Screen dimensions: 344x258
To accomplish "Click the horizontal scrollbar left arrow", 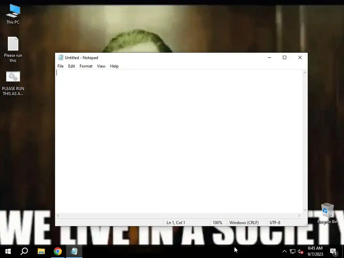I will pos(58,215).
